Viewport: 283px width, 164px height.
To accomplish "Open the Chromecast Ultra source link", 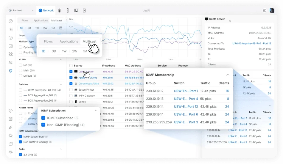I will tap(88, 83).
